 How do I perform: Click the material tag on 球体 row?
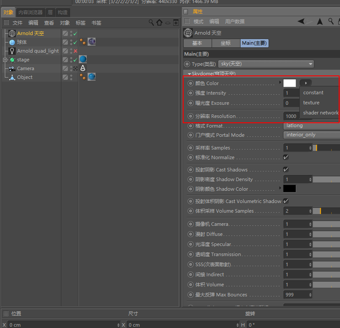[92, 42]
